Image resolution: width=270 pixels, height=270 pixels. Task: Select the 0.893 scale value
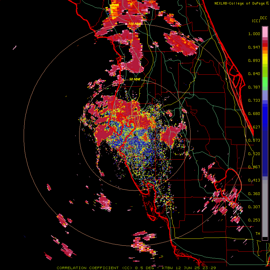pyautogui.click(x=254, y=60)
